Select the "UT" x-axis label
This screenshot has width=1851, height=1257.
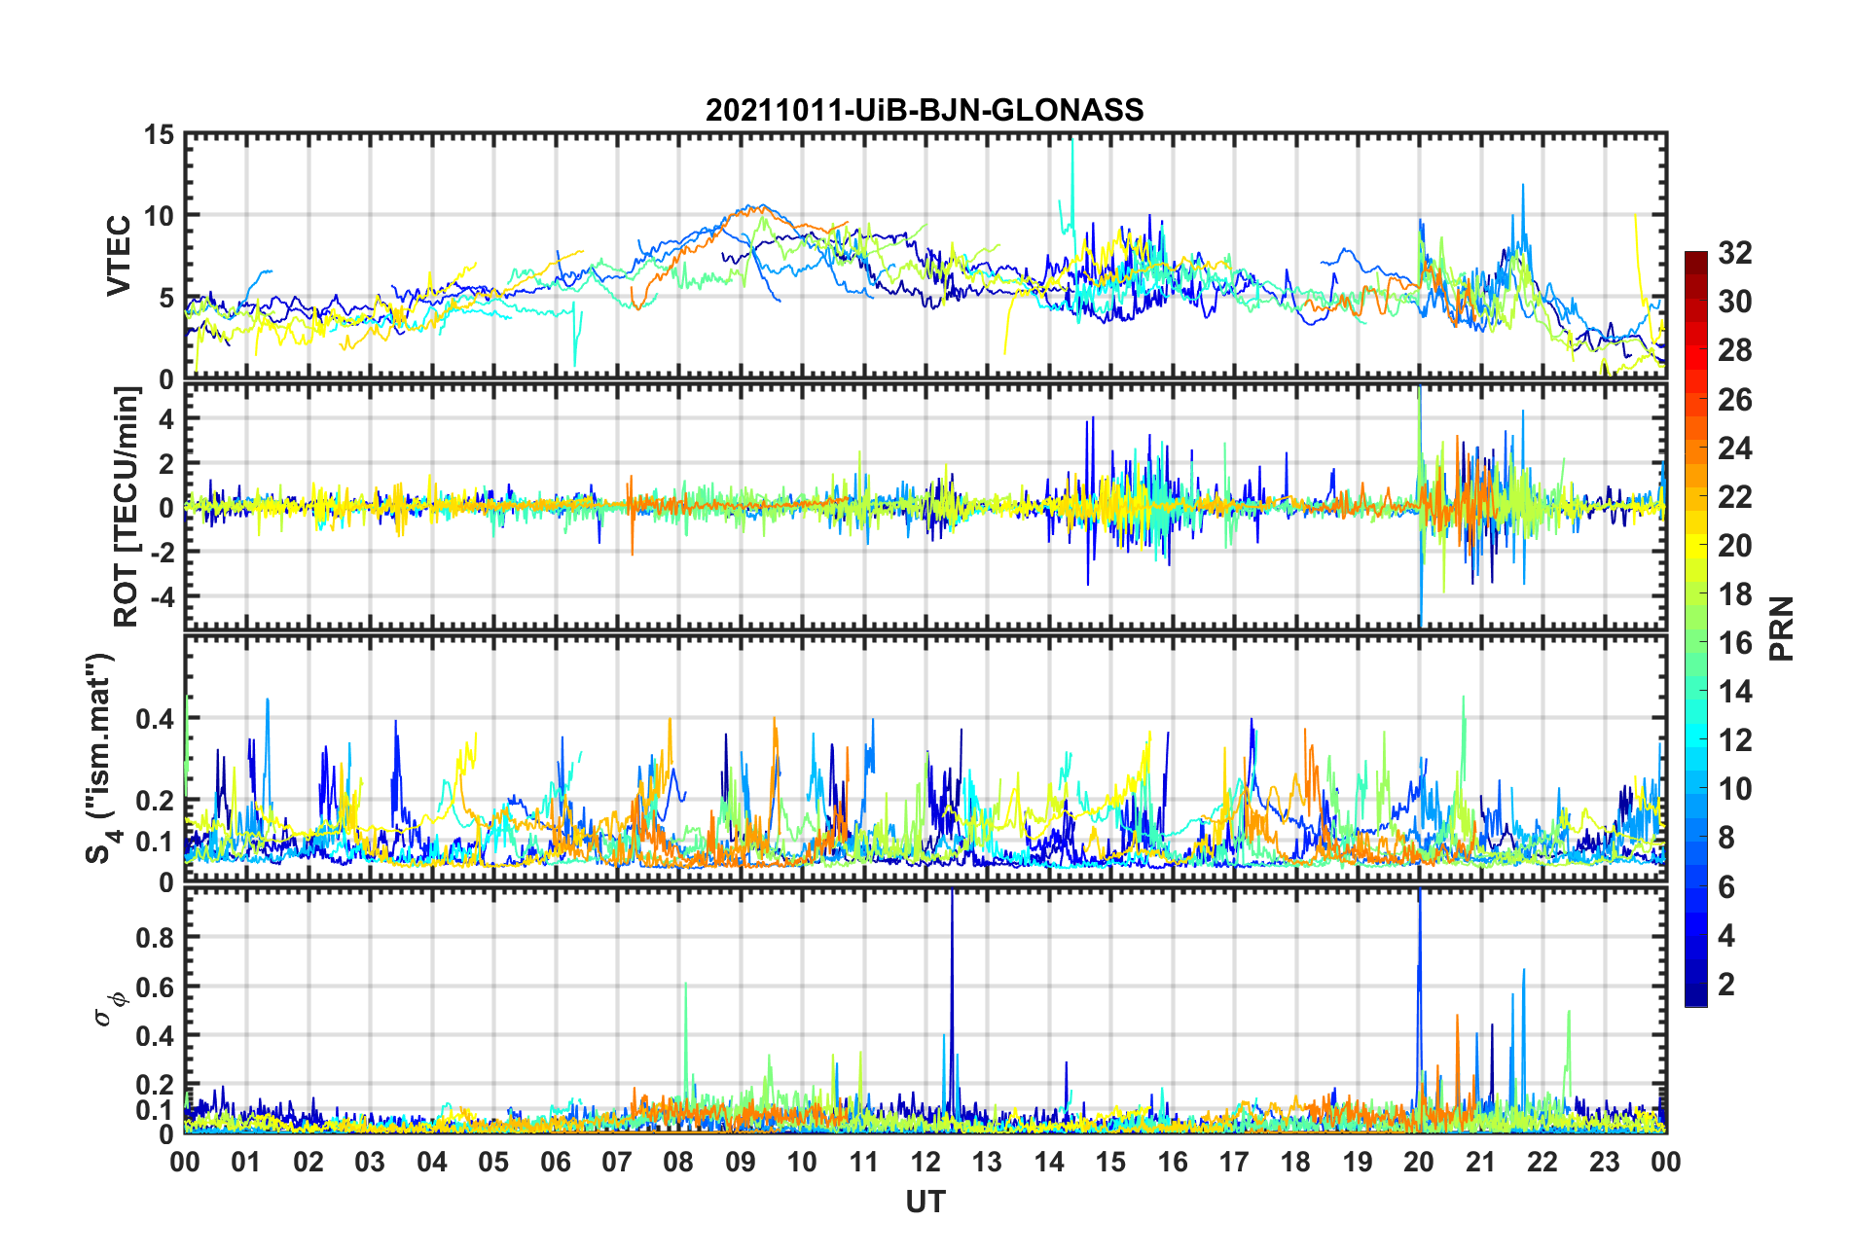point(925,1203)
